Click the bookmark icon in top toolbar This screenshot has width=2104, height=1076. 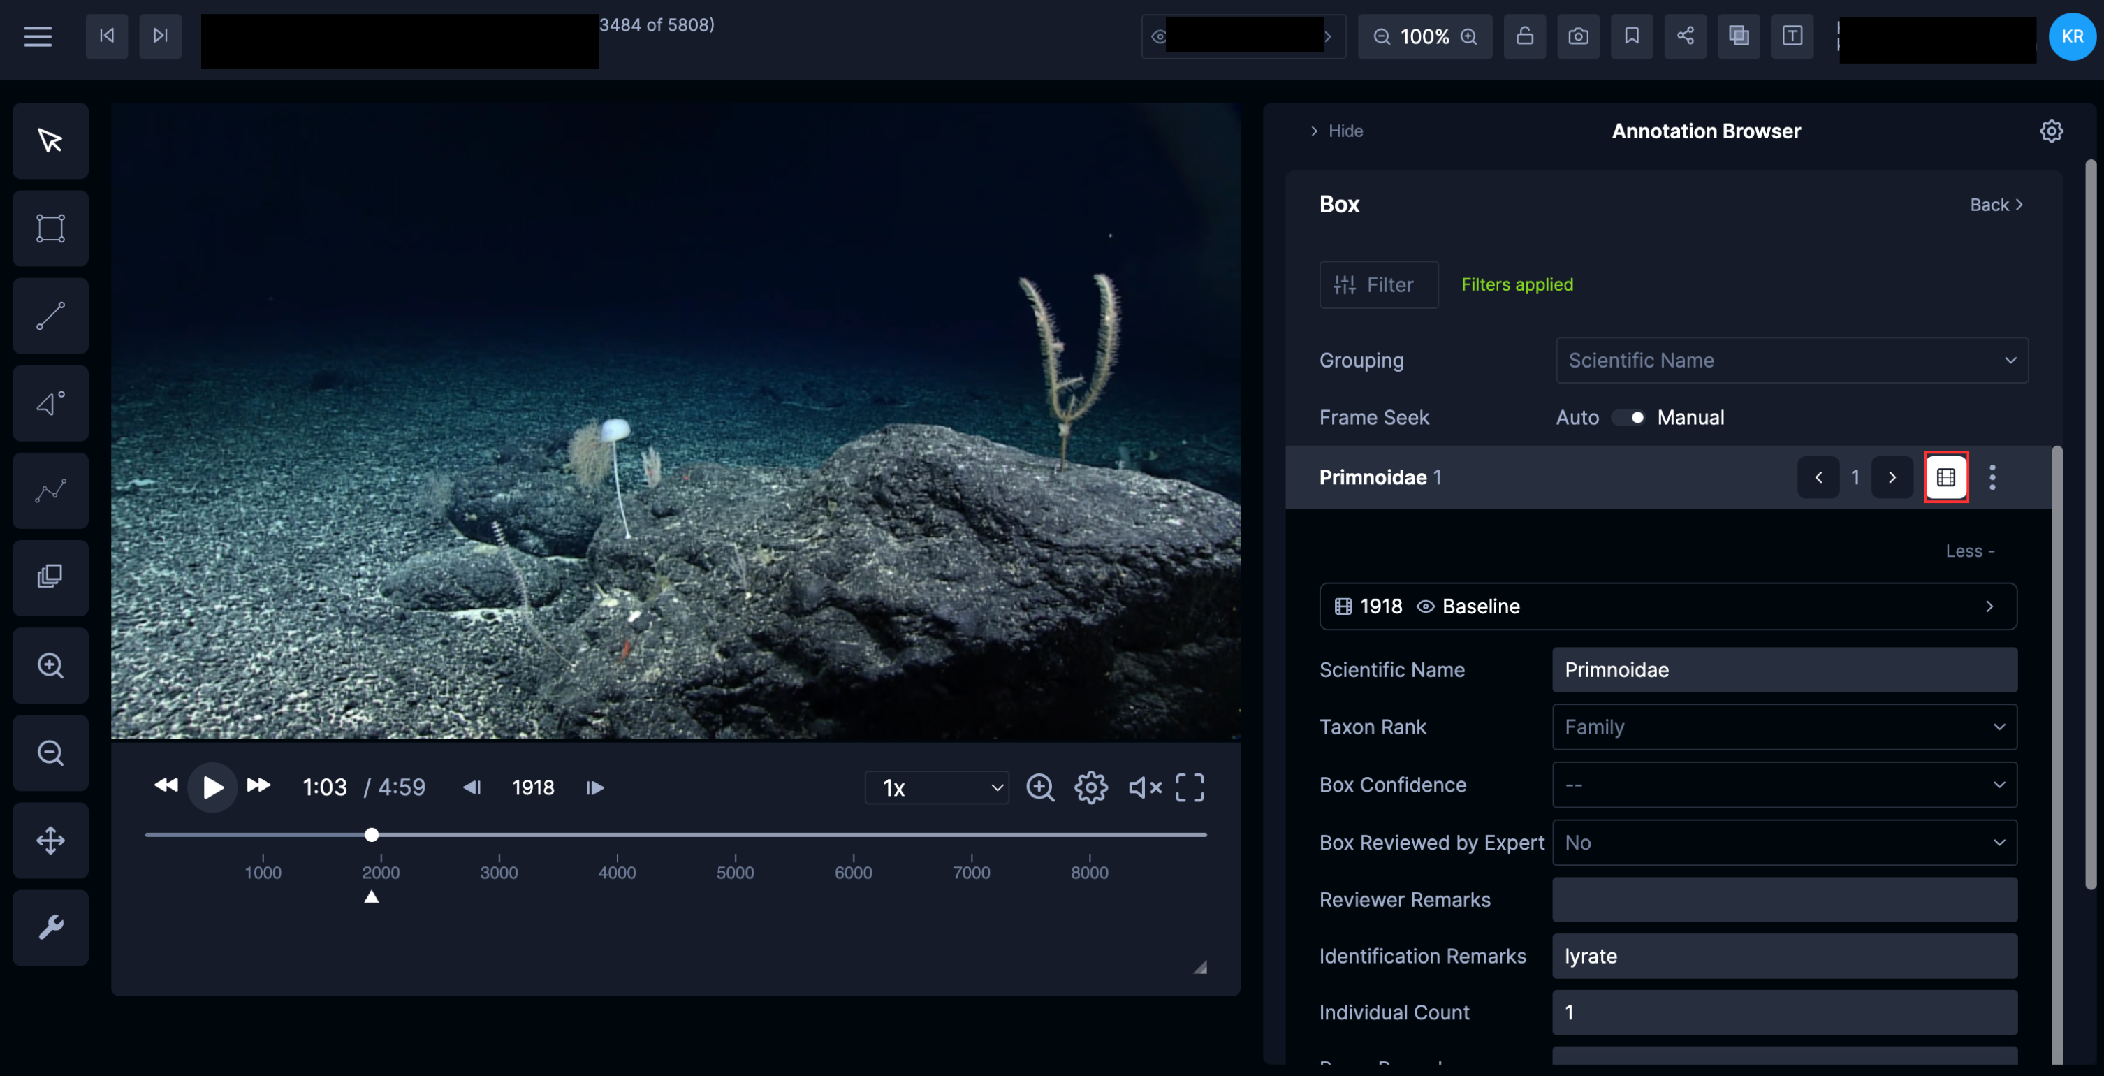1631,36
